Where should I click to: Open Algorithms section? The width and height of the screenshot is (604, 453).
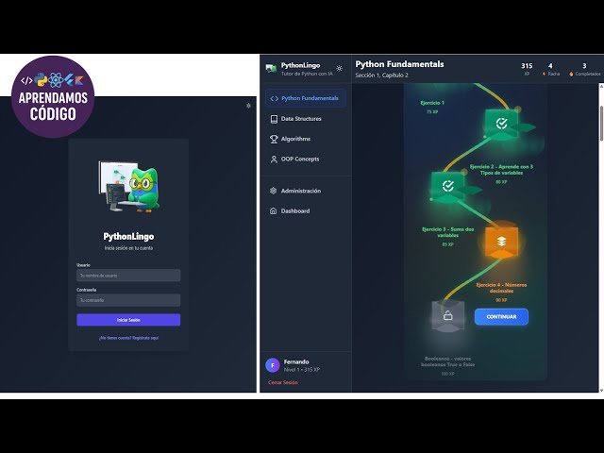tap(306, 139)
